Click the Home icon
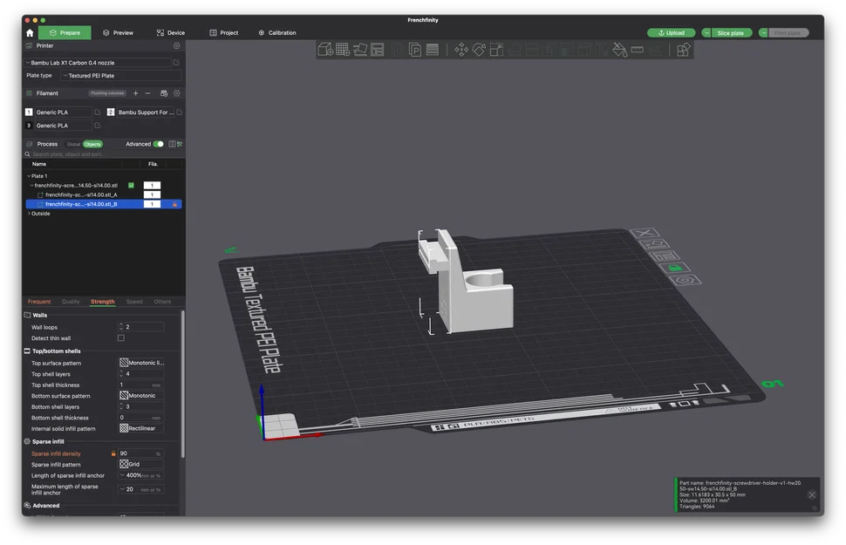Viewport: 846px width, 545px height. pos(30,33)
